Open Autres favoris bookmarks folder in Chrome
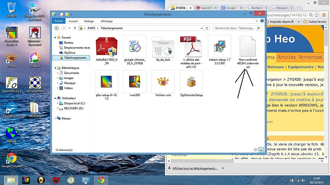This screenshot has width=330, height=185. [315, 22]
